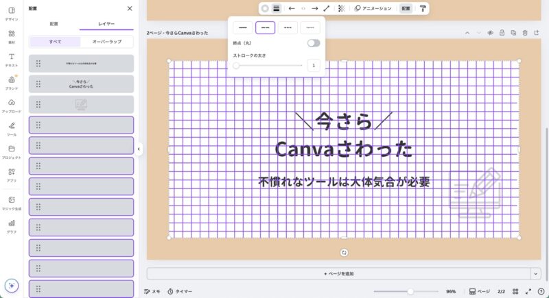
Task: Open the ブランド panel
Action: coord(12,83)
